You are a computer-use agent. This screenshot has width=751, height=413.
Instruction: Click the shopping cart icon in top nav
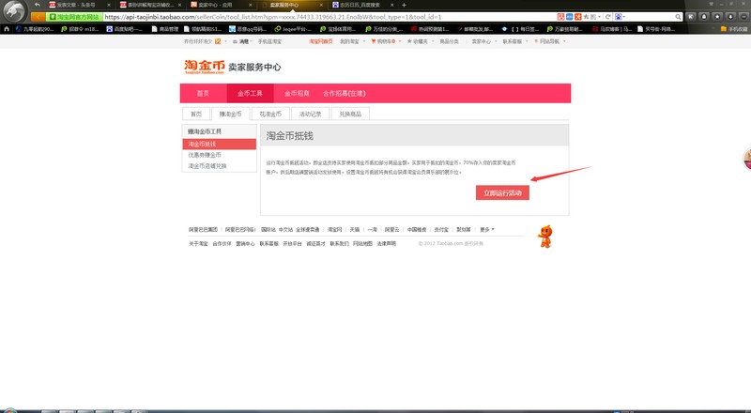[374, 41]
